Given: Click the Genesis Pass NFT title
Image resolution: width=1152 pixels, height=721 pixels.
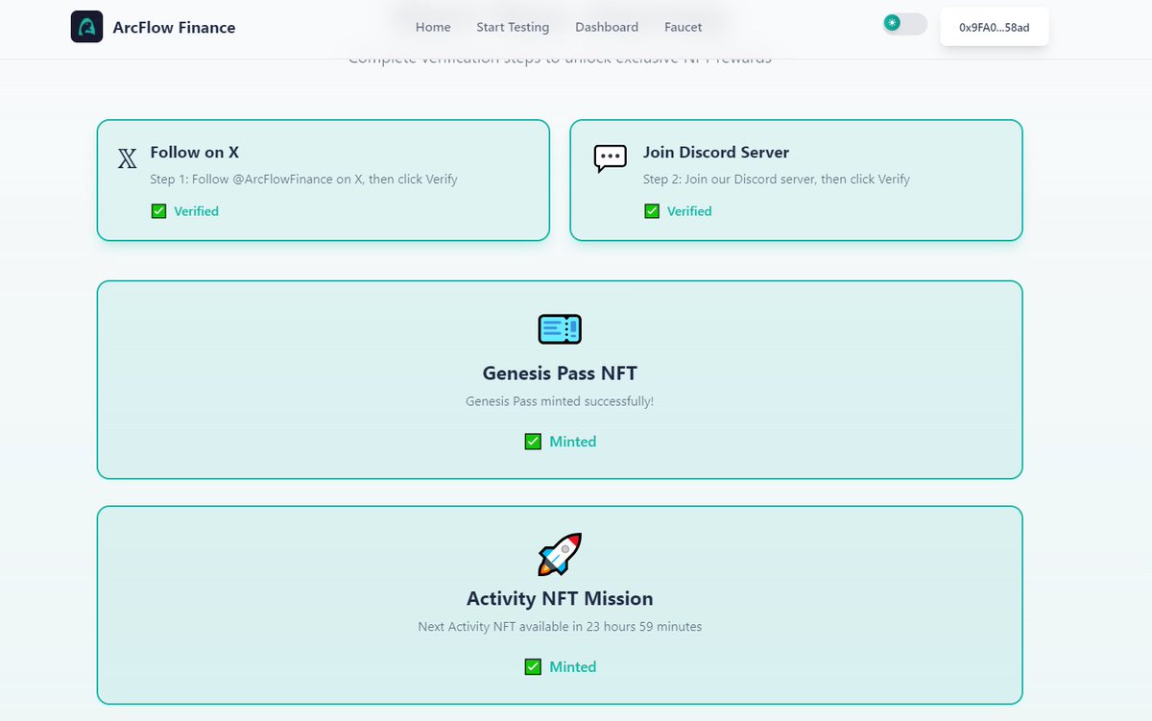Looking at the screenshot, I should click(560, 373).
